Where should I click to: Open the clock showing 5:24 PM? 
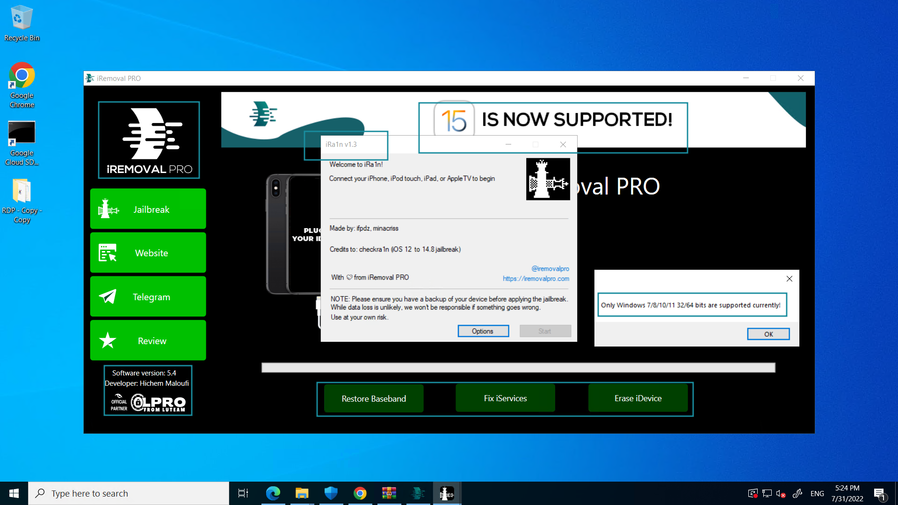click(x=847, y=493)
